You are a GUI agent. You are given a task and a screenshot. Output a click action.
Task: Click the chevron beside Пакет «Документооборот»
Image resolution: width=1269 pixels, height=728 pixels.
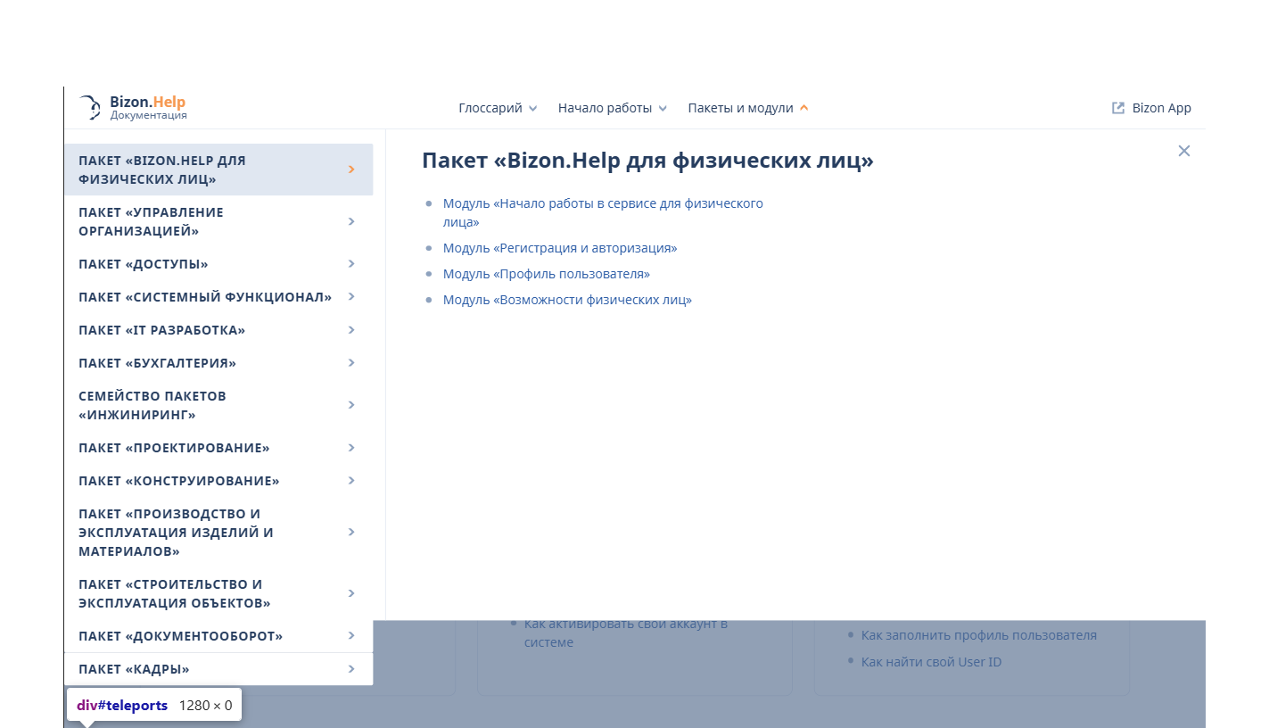click(351, 636)
